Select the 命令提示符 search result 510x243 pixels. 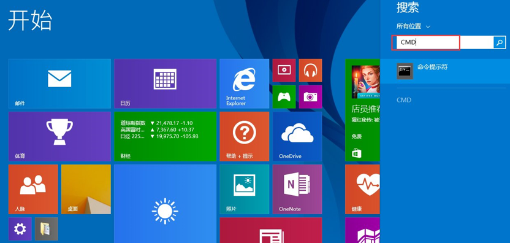[445, 71]
